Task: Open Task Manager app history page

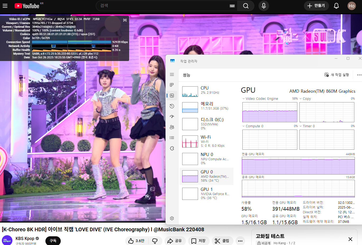Action: point(172,106)
